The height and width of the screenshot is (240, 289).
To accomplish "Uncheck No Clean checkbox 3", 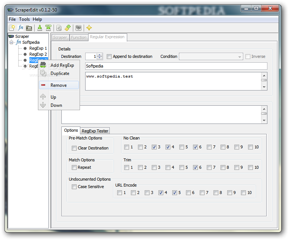I will pyautogui.click(x=154, y=147).
